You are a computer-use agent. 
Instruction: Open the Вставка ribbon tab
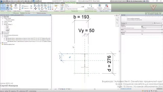pos(12,3)
